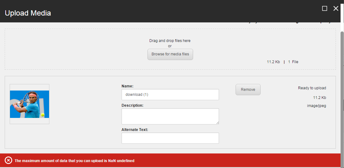The height and width of the screenshot is (168, 344).
Task: Click the Browse for media files button
Action: coord(170,54)
